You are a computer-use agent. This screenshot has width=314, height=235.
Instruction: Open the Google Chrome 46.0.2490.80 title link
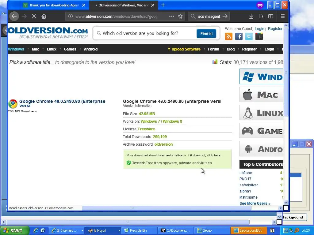click(62, 103)
